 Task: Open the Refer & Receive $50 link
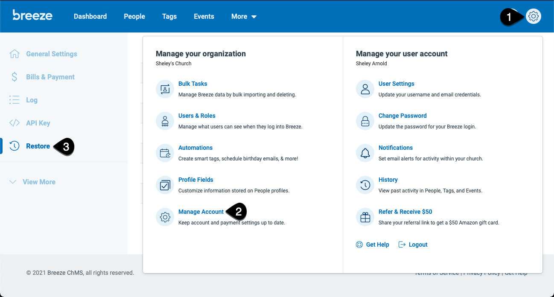405,212
